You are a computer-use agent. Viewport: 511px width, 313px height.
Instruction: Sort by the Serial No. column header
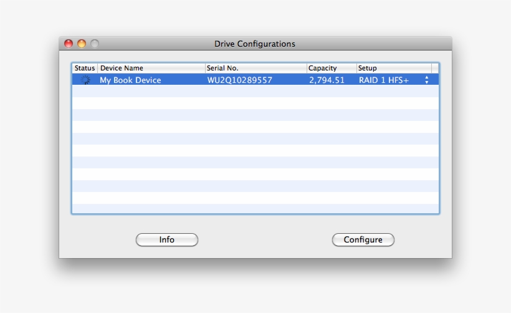[255, 68]
